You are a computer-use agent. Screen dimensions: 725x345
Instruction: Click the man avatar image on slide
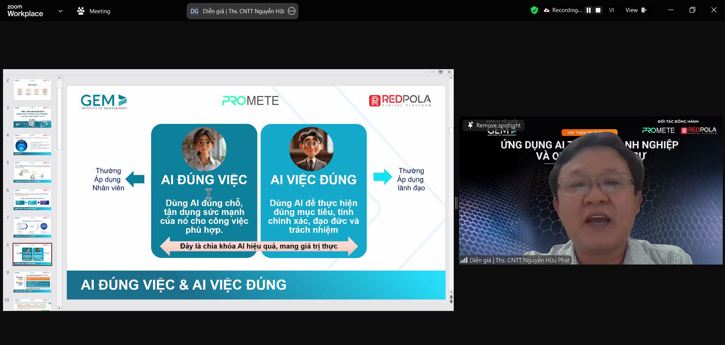click(x=311, y=149)
